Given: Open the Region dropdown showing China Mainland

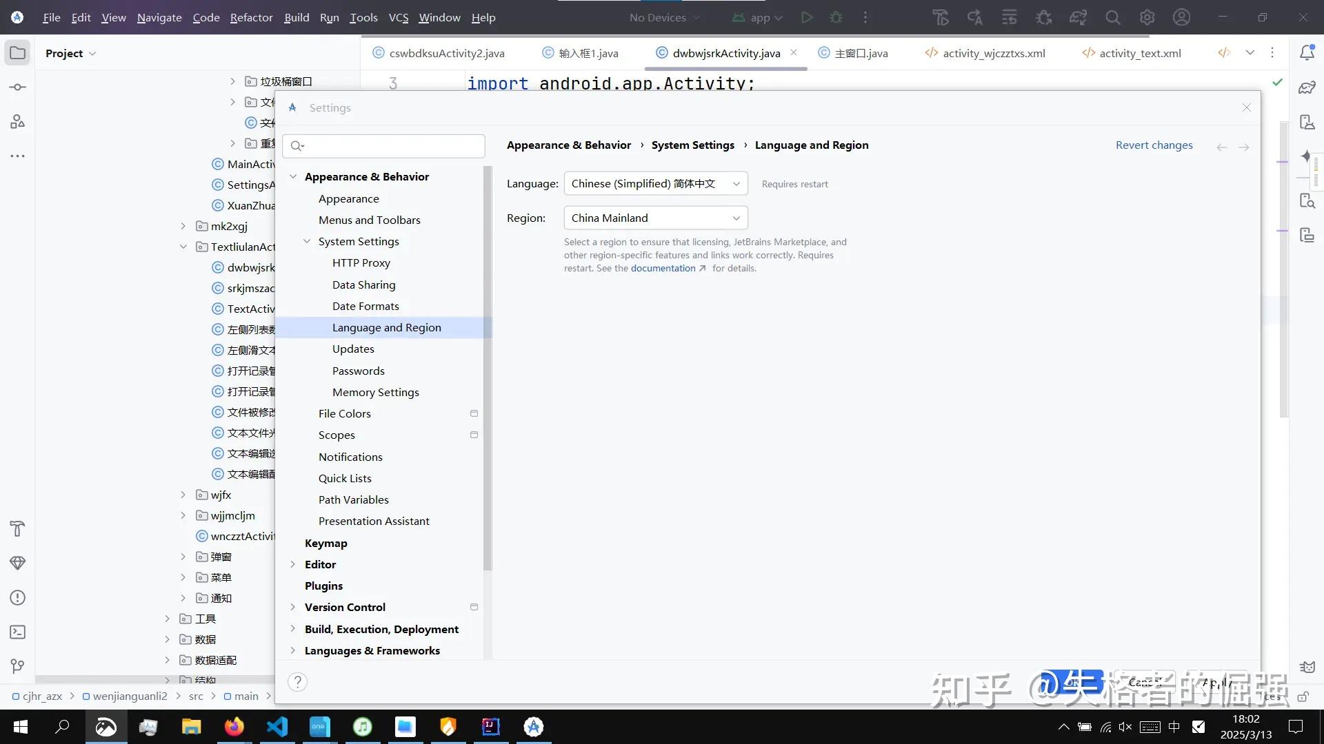Looking at the screenshot, I should pos(655,218).
